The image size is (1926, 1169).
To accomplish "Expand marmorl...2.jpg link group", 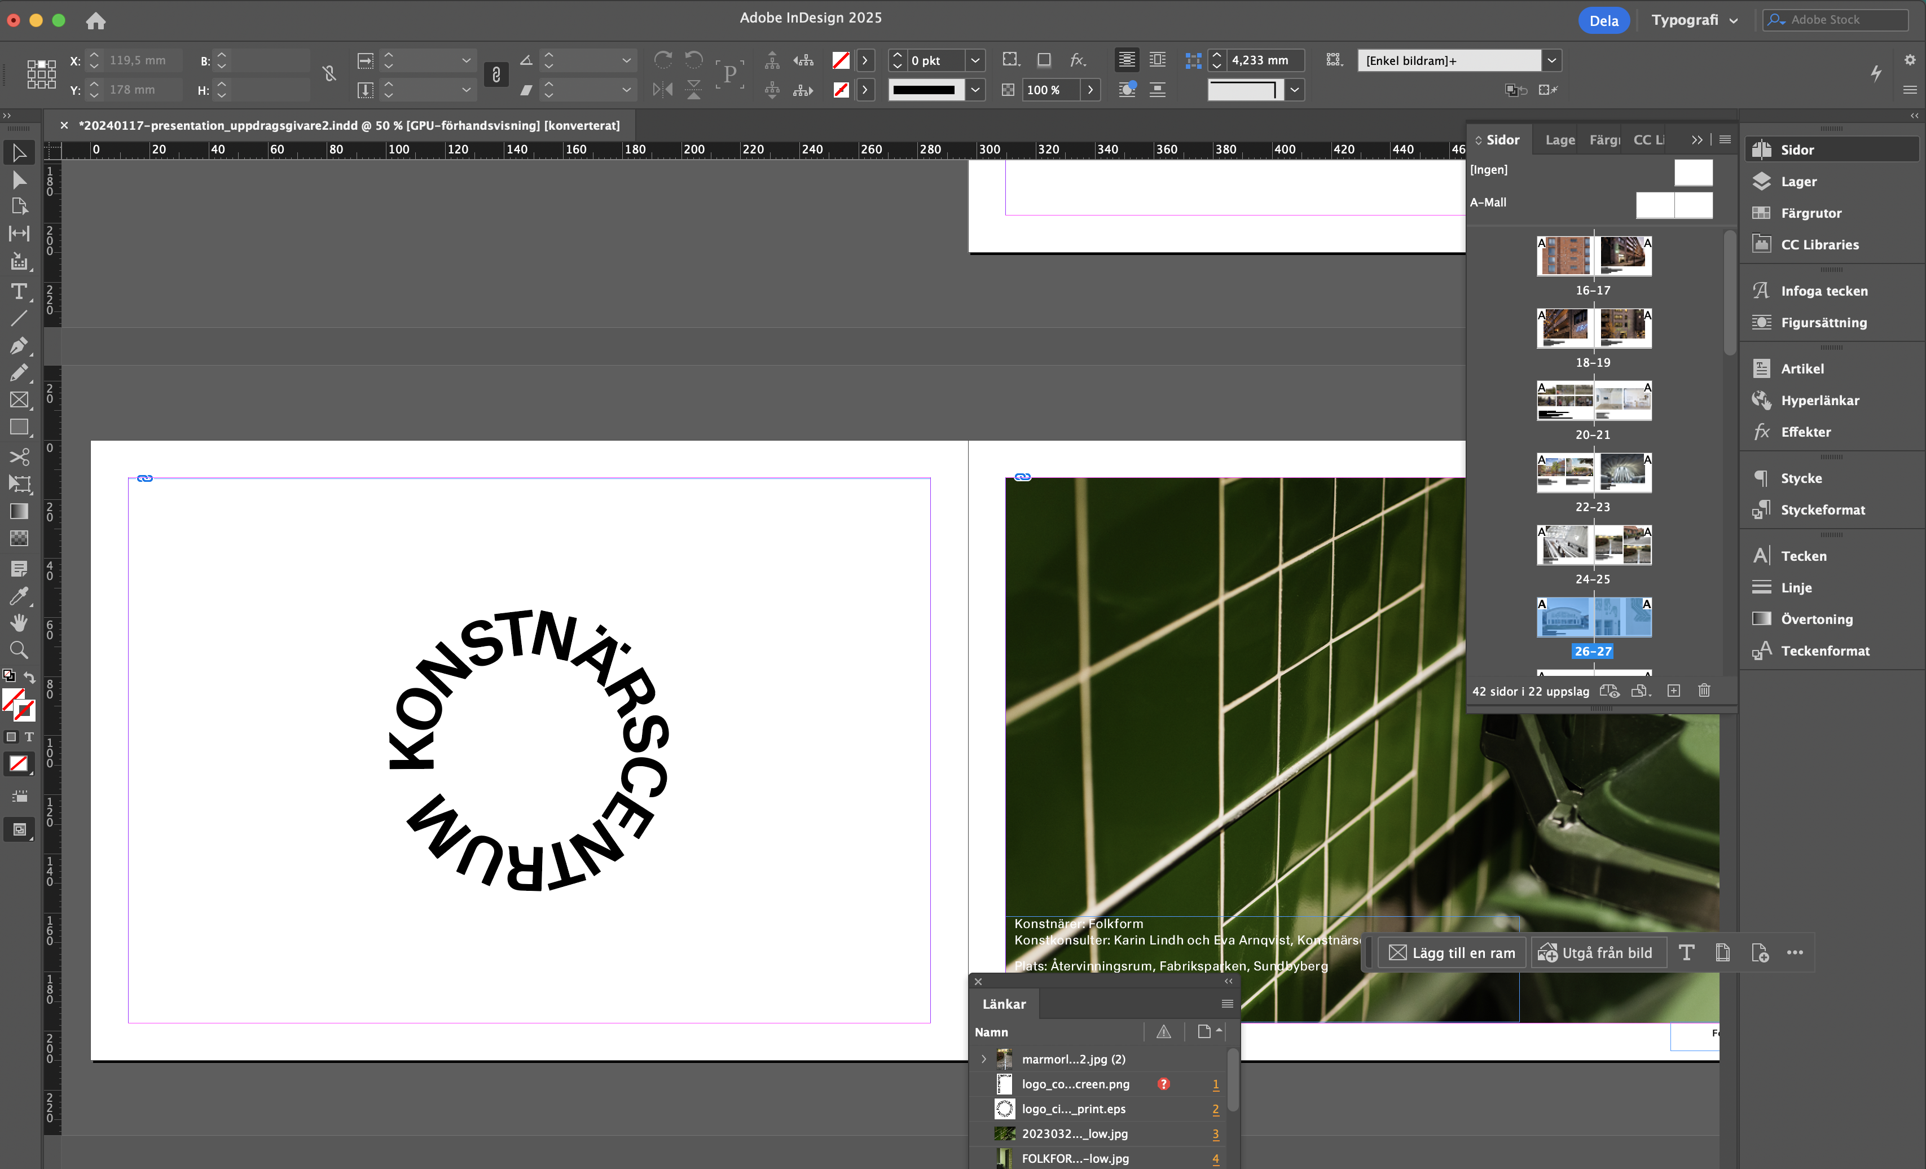I will coord(983,1059).
